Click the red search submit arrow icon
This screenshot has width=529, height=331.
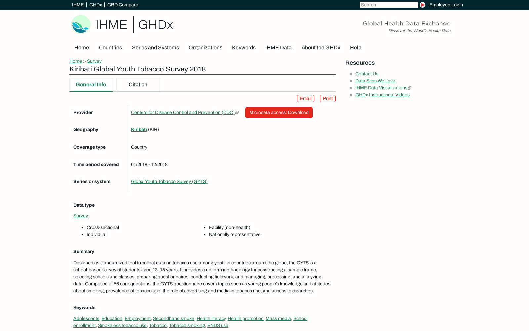[422, 5]
